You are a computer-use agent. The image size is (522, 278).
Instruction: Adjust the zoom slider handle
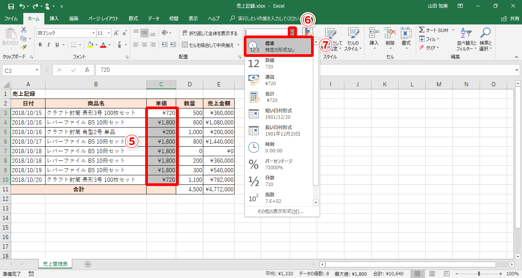tap(479, 273)
